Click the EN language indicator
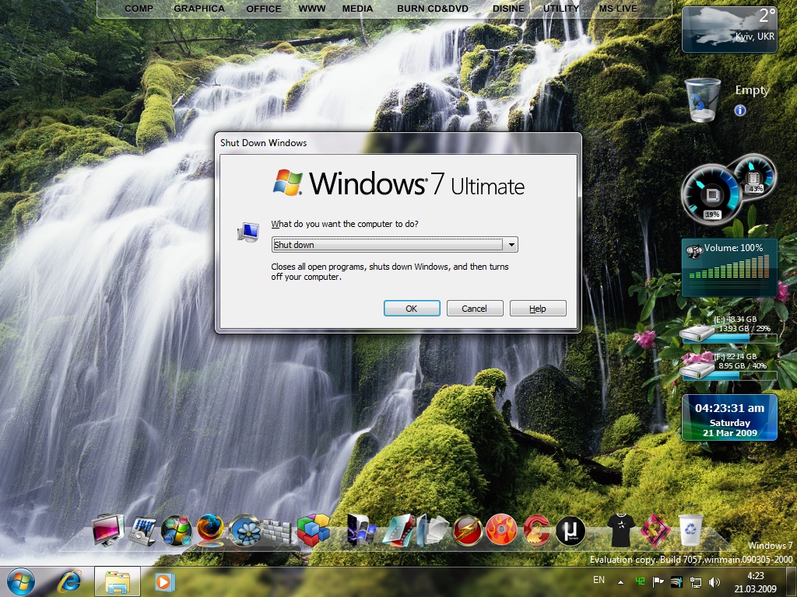This screenshot has height=597, width=797. coord(599,580)
